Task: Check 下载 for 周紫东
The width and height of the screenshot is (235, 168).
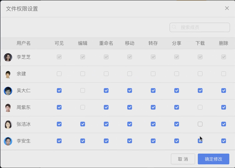Action: tap(200, 107)
